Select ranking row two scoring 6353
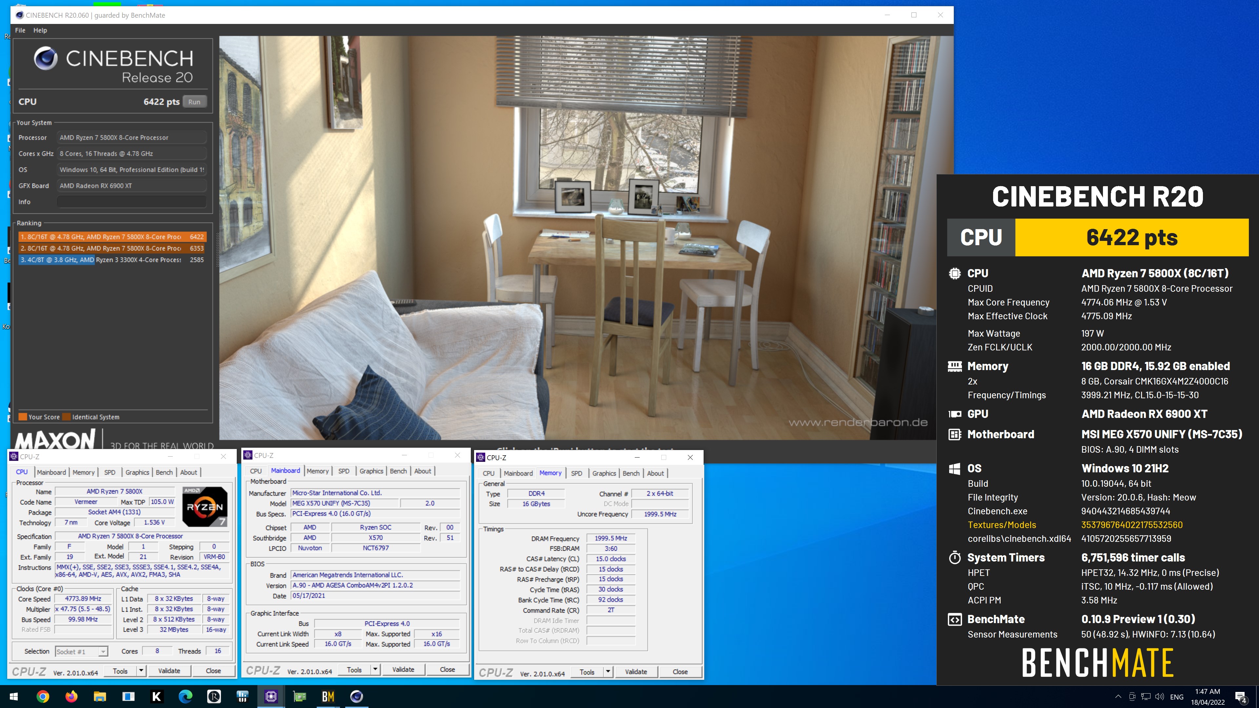1259x708 pixels. tap(112, 248)
